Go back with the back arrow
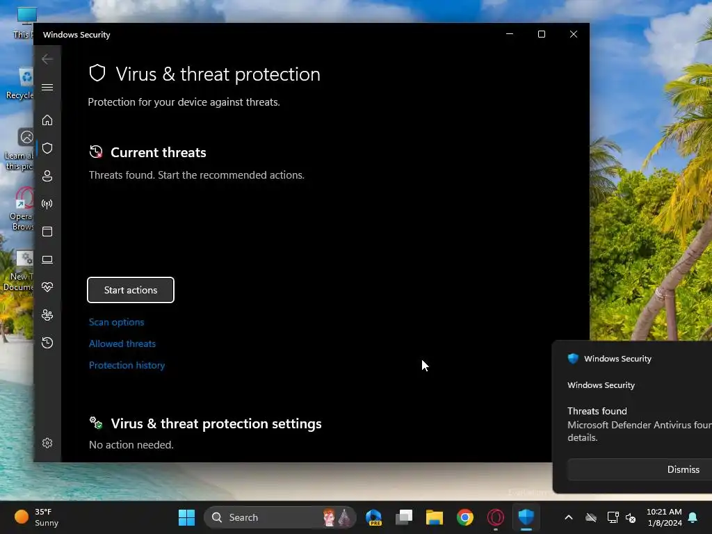Image resolution: width=712 pixels, height=534 pixels. (47, 59)
